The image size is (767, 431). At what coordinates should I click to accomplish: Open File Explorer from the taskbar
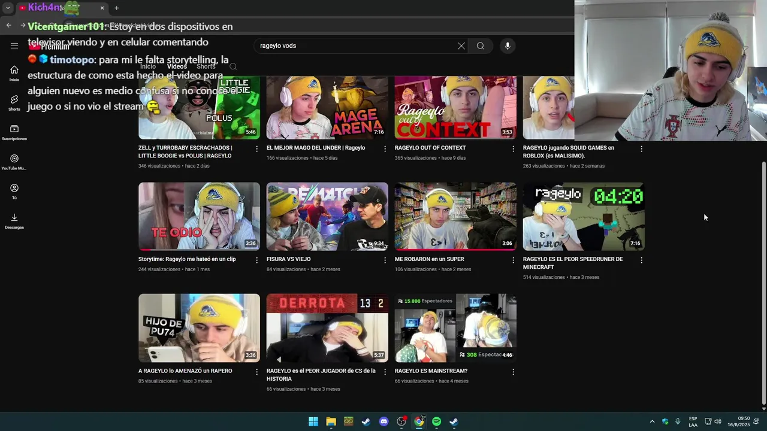(x=331, y=421)
